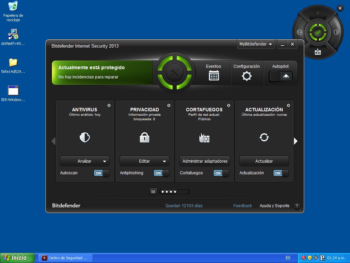Open Cortafuegos module settings gear
350x263 pixels.
pyautogui.click(x=229, y=105)
